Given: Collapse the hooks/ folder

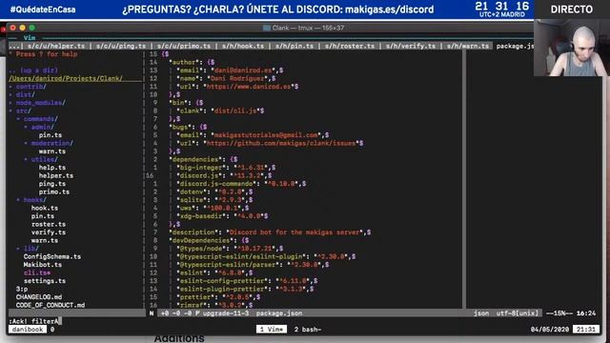Looking at the screenshot, I should point(34,200).
